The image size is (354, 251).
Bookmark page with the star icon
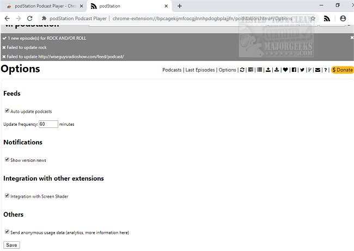tap(313, 19)
